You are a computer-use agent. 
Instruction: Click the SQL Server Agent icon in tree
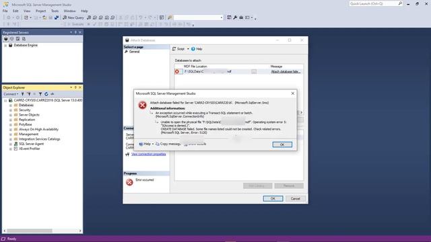(x=16, y=144)
